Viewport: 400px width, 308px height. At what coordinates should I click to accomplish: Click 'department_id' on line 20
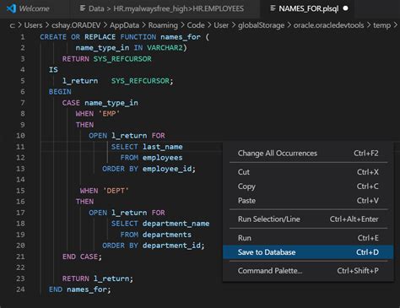(171, 246)
